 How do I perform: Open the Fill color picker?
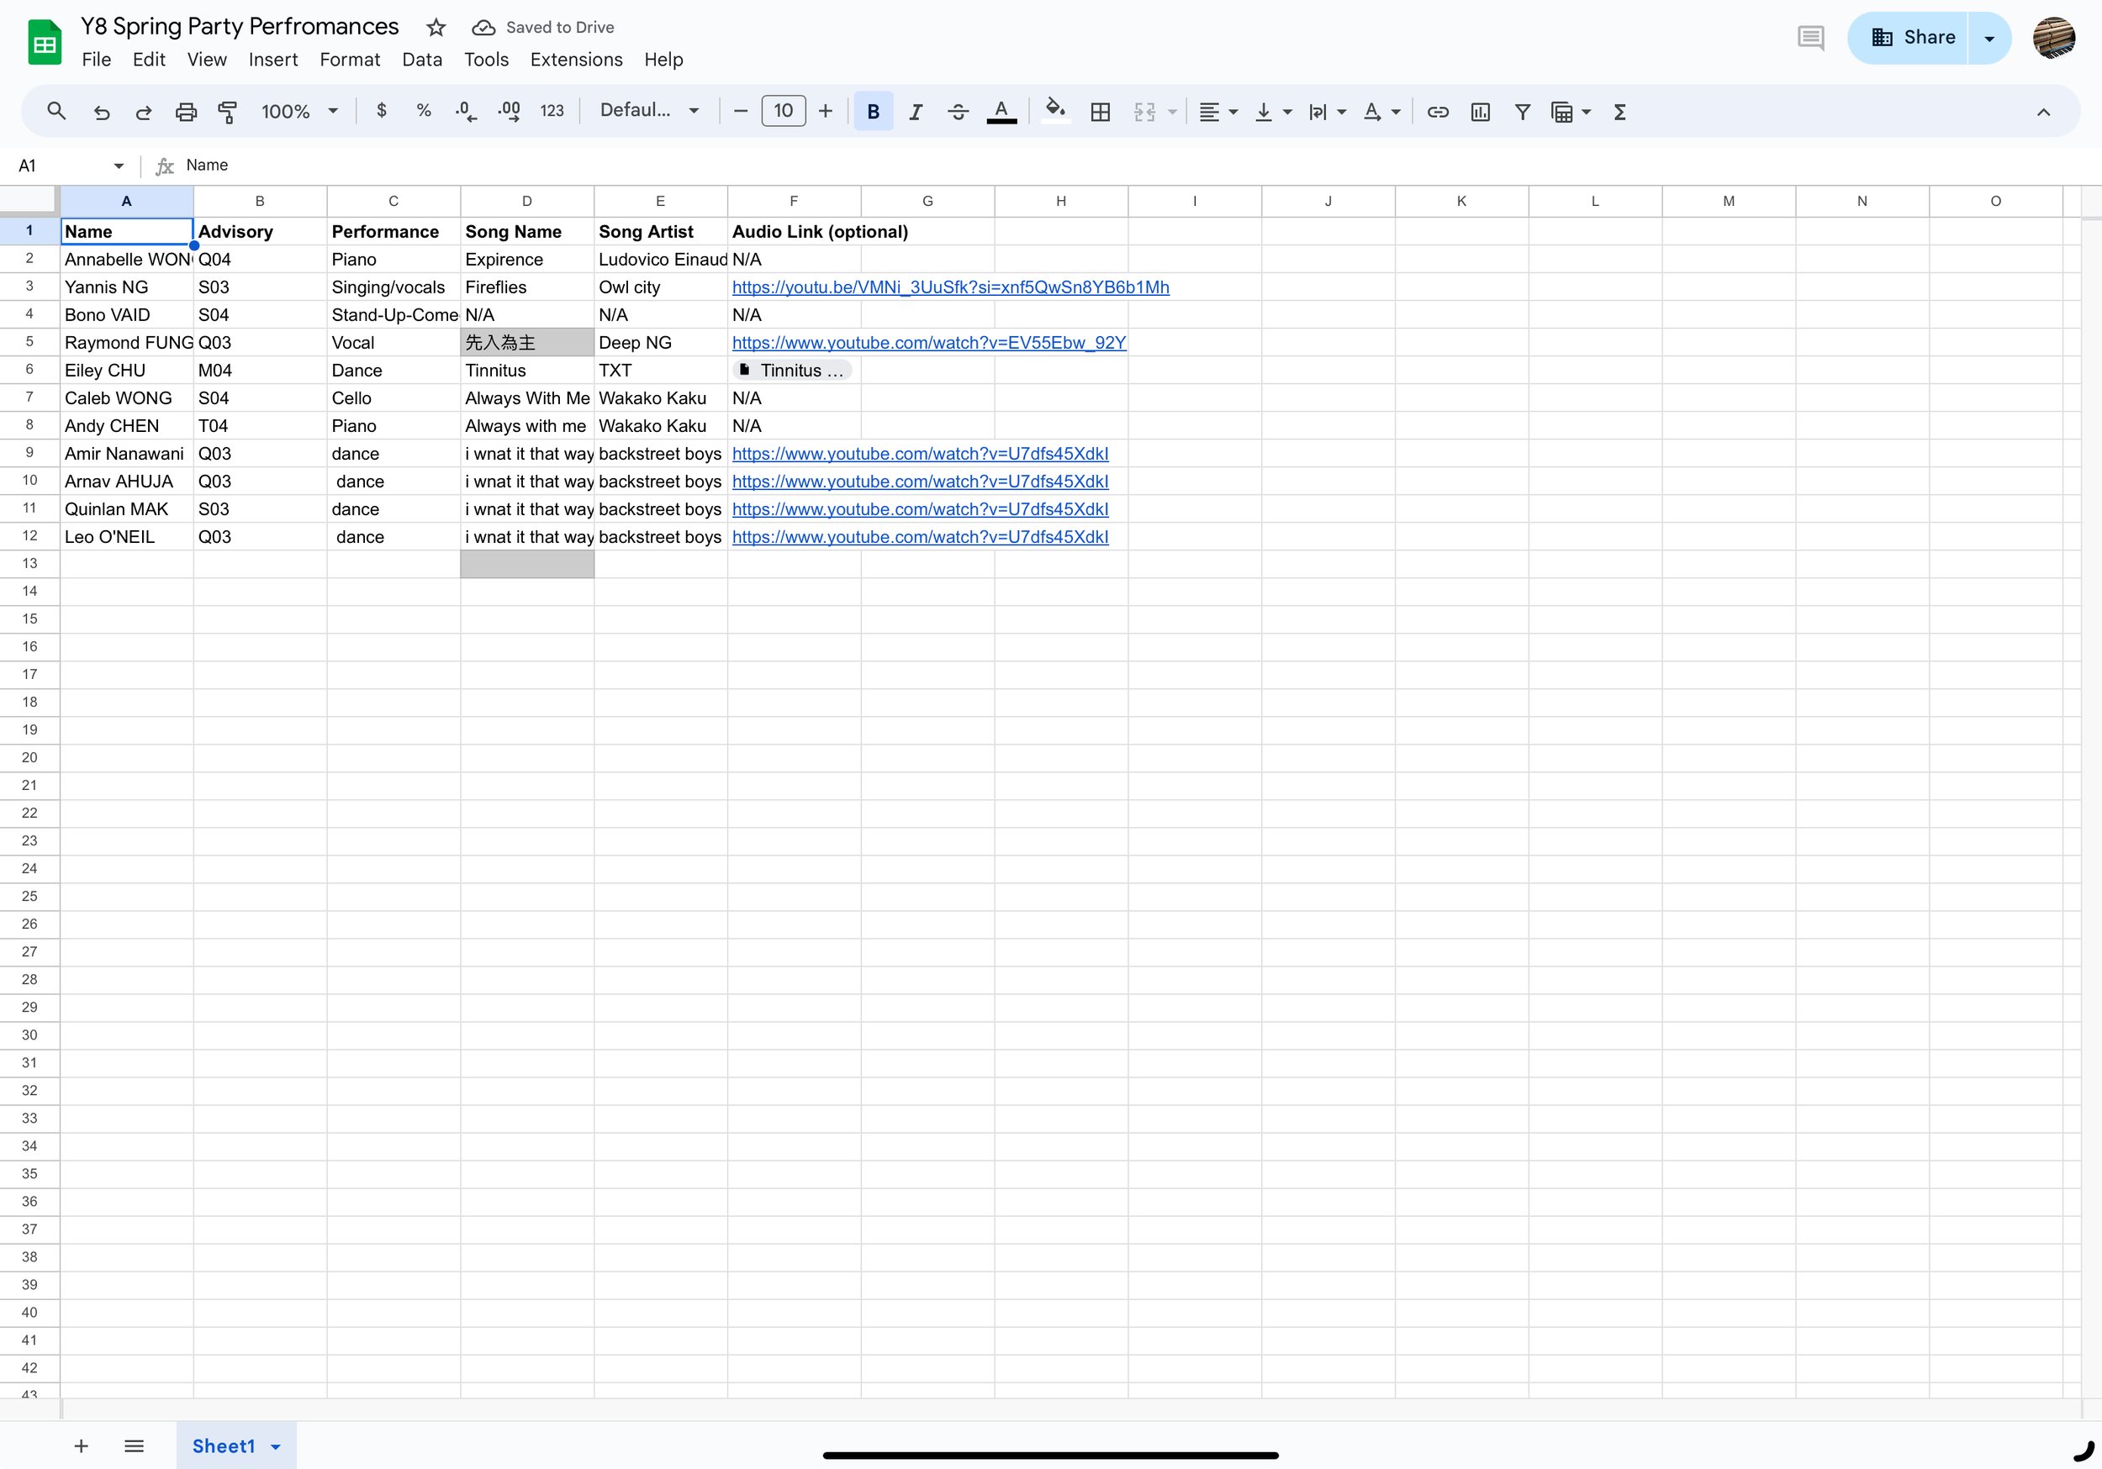click(x=1054, y=112)
